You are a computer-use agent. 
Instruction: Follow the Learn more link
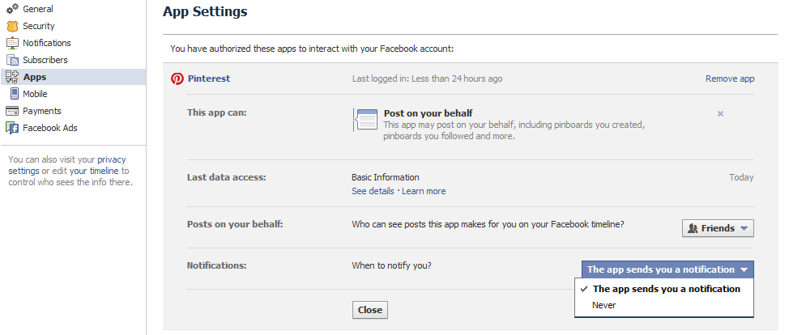(424, 191)
